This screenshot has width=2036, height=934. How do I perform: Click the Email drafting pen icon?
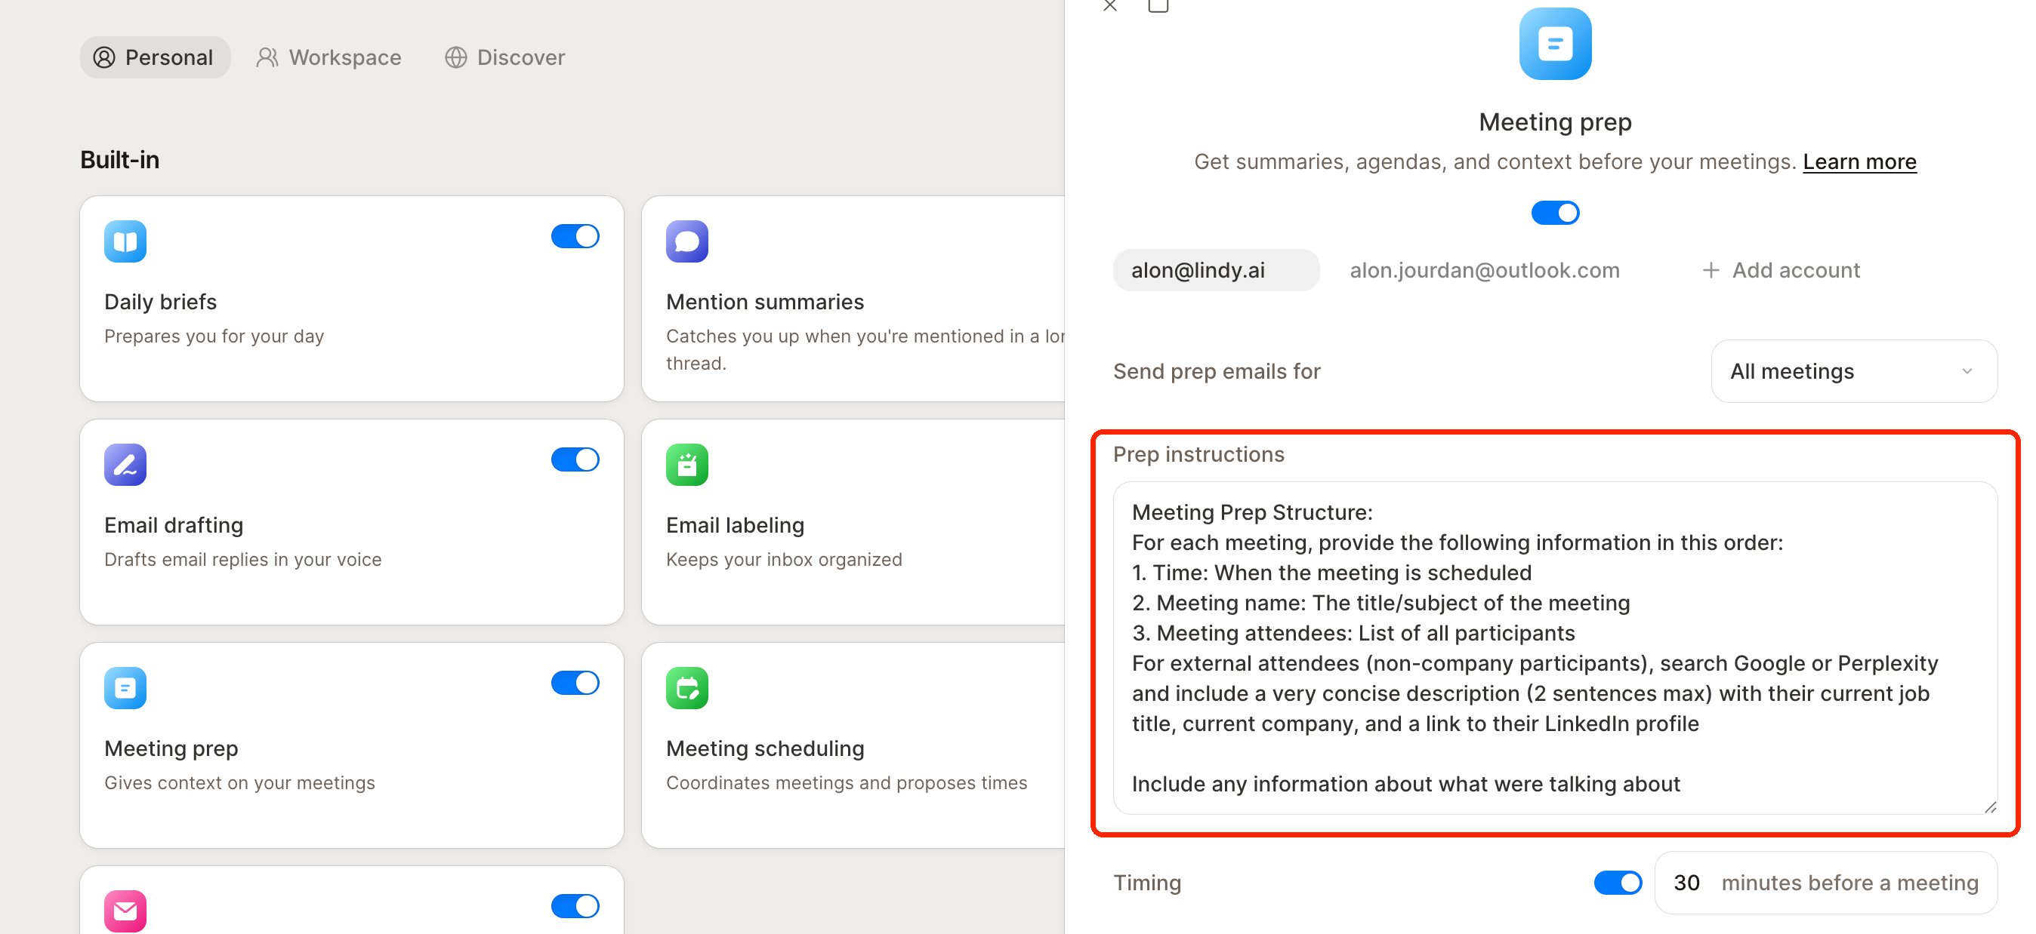coord(125,464)
